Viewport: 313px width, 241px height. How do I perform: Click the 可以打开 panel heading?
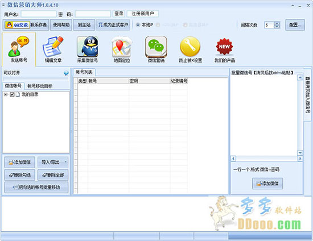point(11,73)
